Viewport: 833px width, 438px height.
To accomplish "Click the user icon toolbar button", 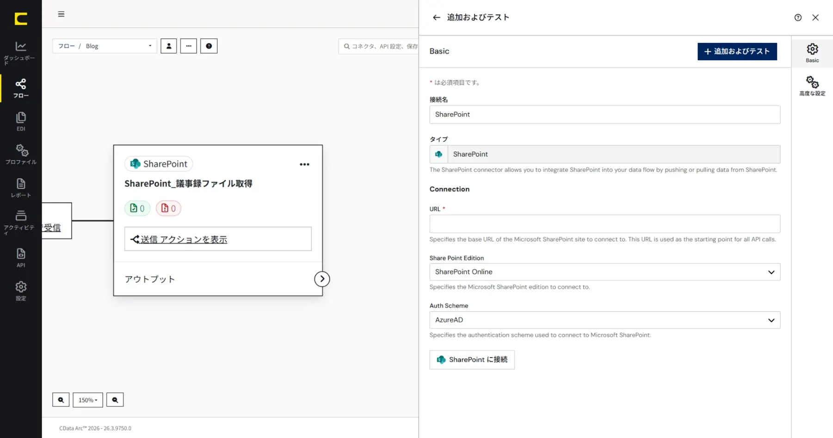I will click(169, 46).
